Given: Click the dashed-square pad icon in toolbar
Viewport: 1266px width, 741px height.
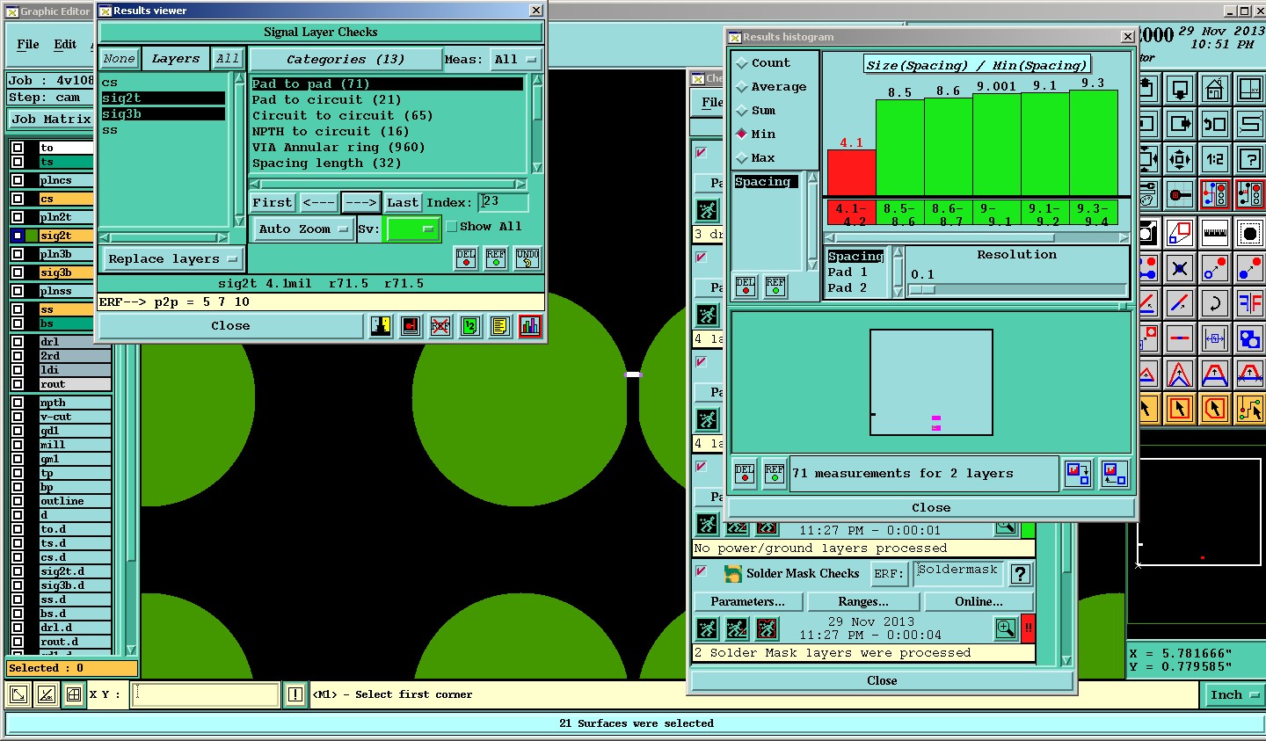Looking at the screenshot, I should 1249,233.
